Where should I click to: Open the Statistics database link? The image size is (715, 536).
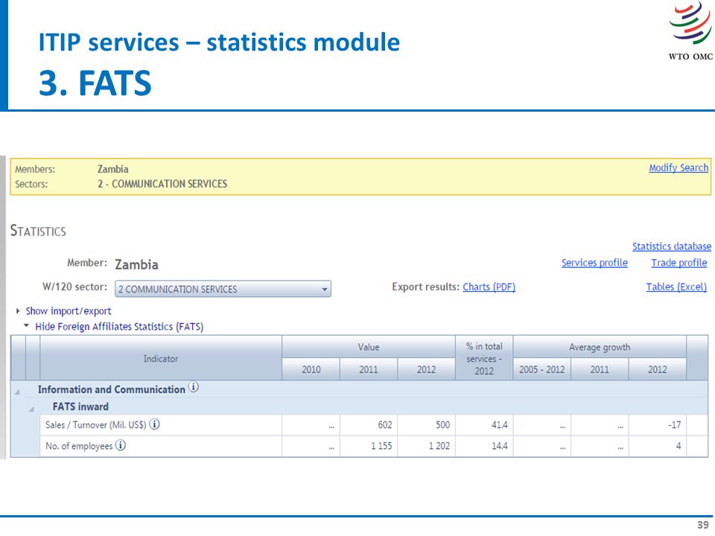click(672, 246)
